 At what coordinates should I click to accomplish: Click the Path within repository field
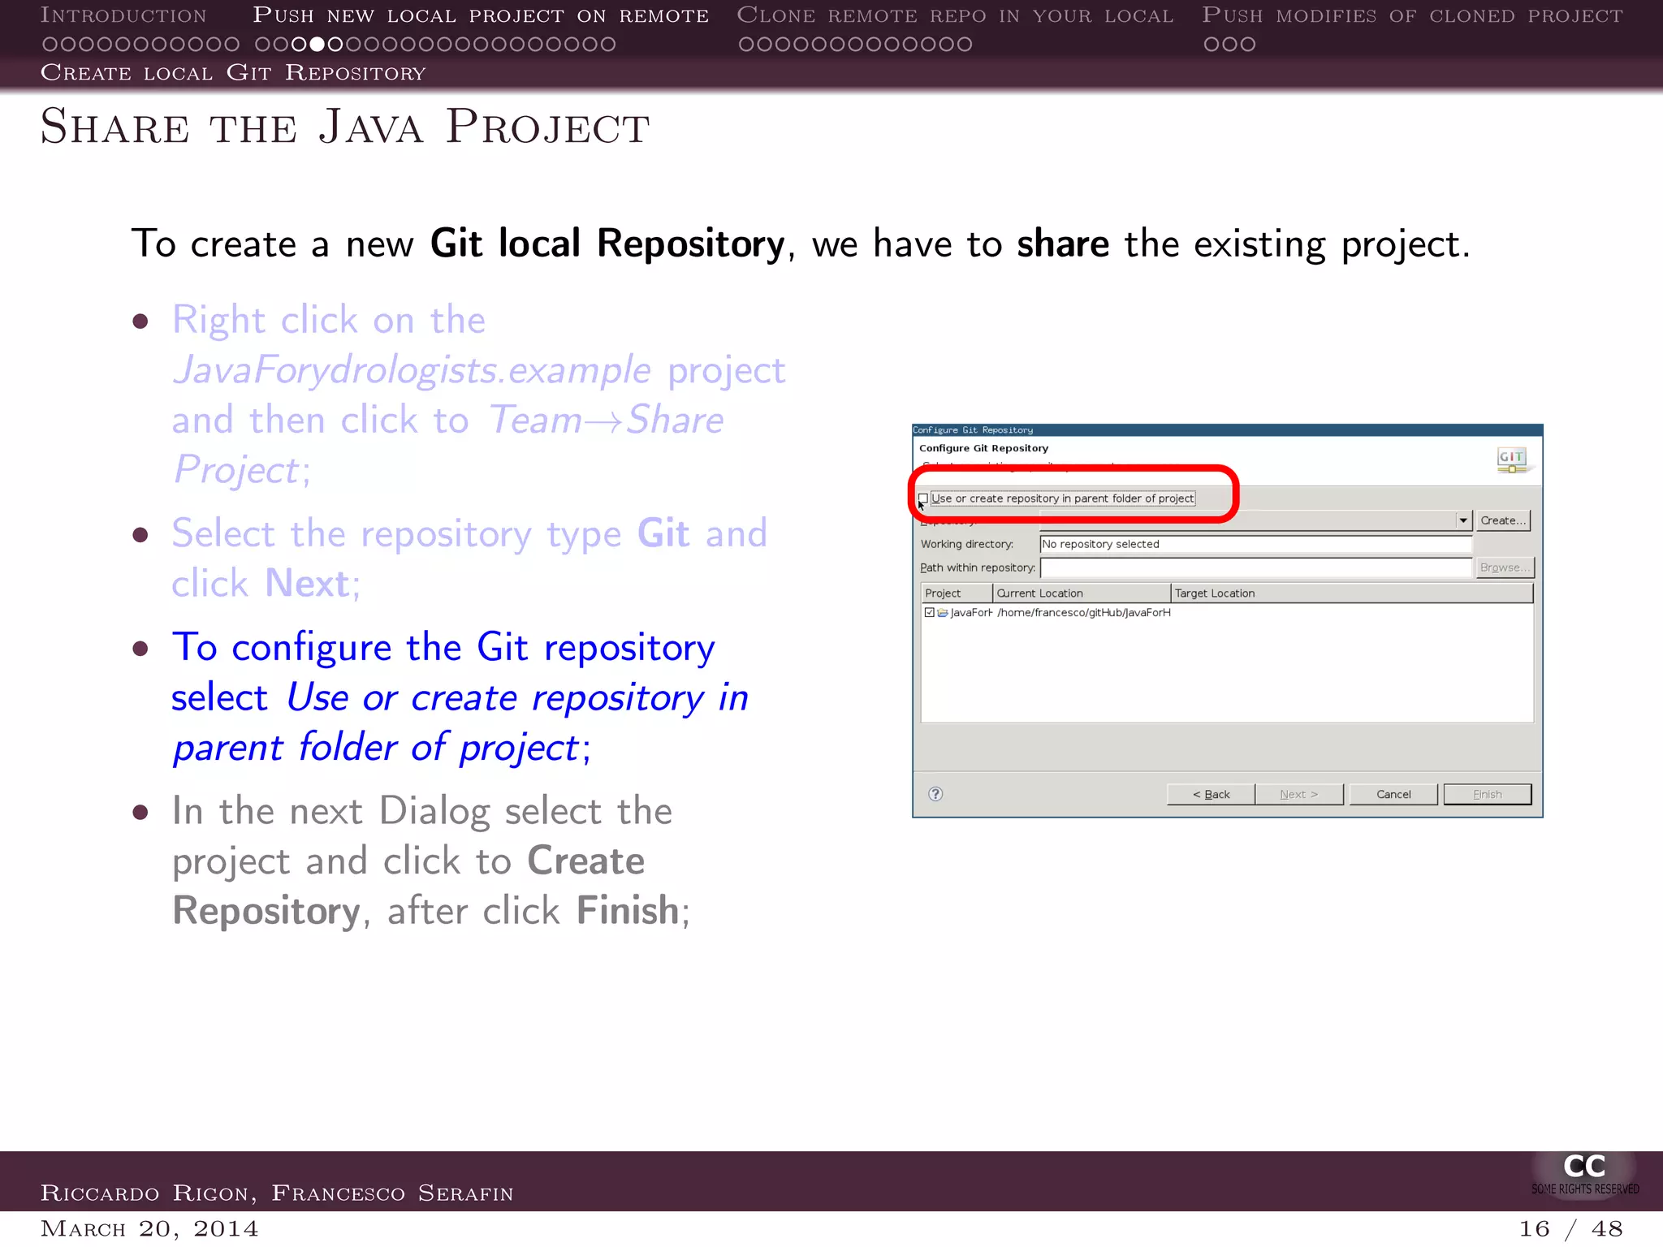point(1255,567)
